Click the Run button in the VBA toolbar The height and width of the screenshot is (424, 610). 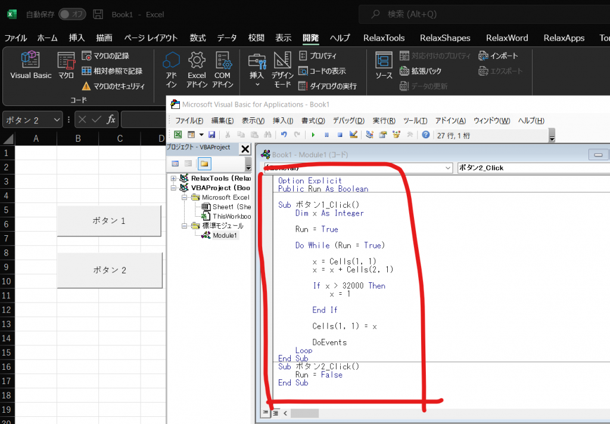312,135
